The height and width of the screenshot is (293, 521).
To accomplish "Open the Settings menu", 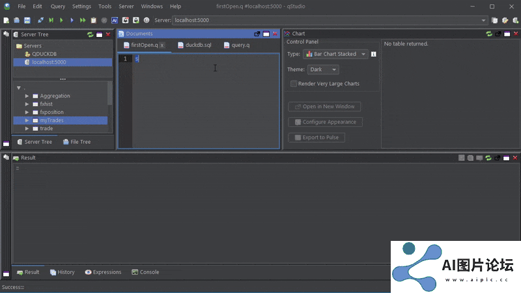I will 82,7.
